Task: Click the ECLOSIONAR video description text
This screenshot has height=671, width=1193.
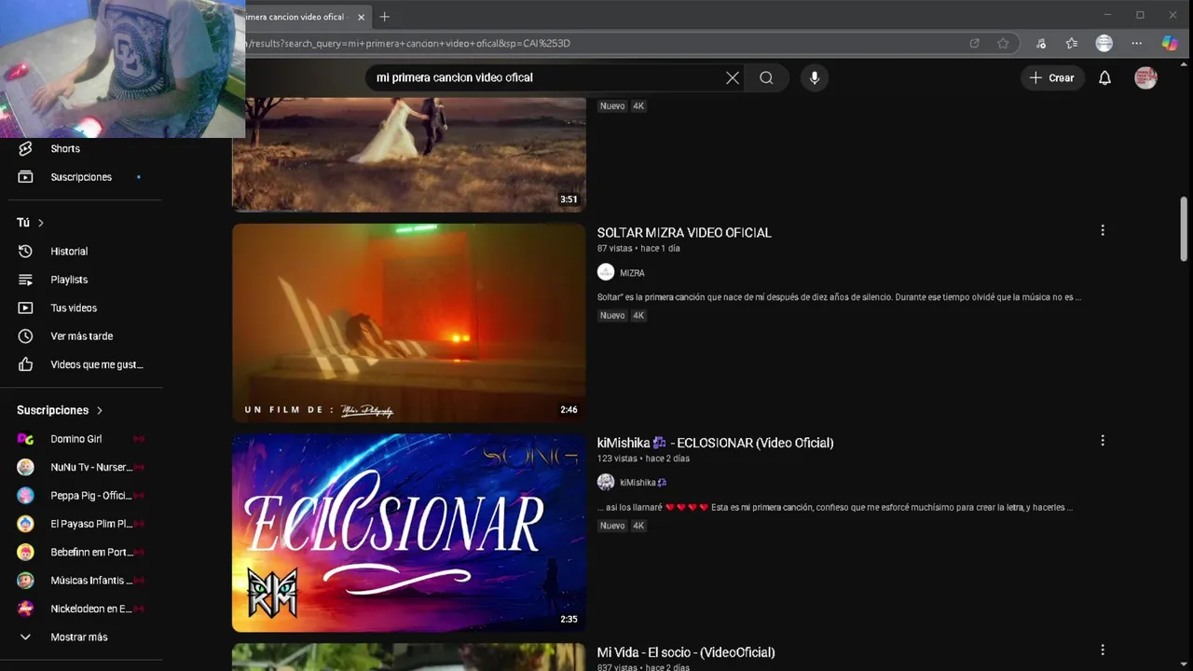Action: pos(835,508)
